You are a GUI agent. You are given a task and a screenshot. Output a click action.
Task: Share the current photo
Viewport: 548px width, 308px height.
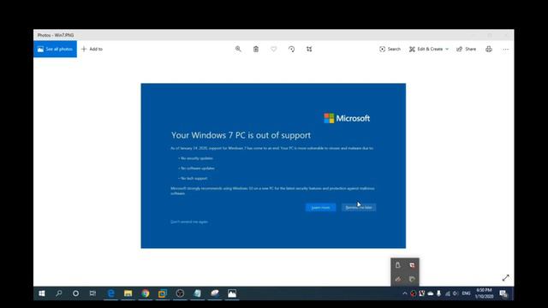[466, 50]
